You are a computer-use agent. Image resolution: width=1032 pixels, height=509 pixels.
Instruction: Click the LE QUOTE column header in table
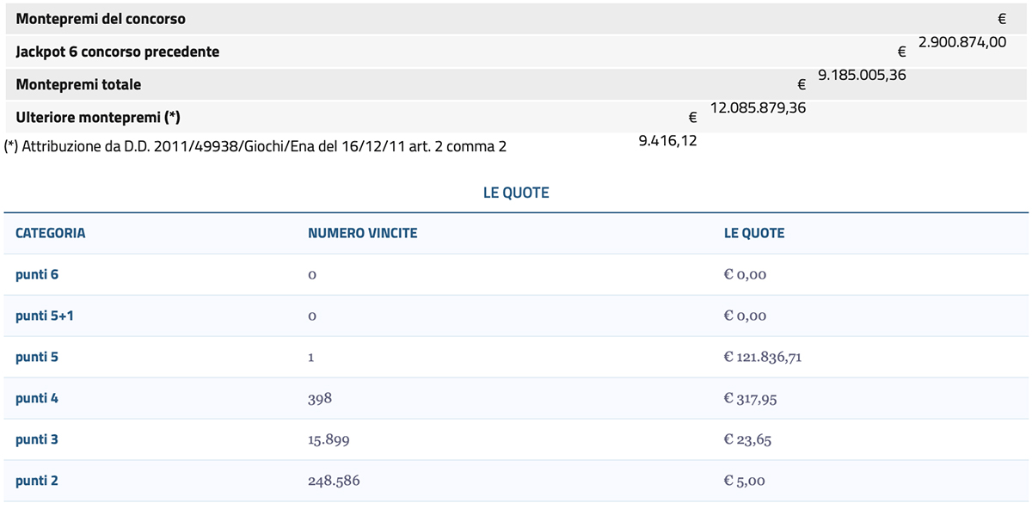point(753,233)
